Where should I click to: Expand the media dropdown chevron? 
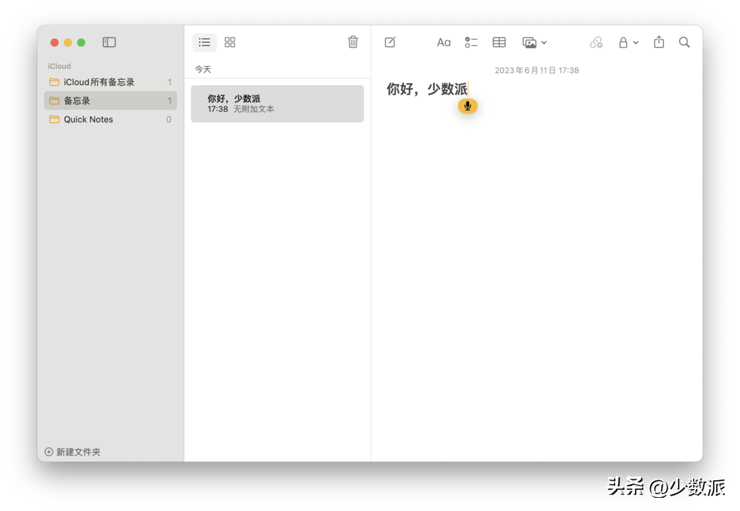point(544,42)
